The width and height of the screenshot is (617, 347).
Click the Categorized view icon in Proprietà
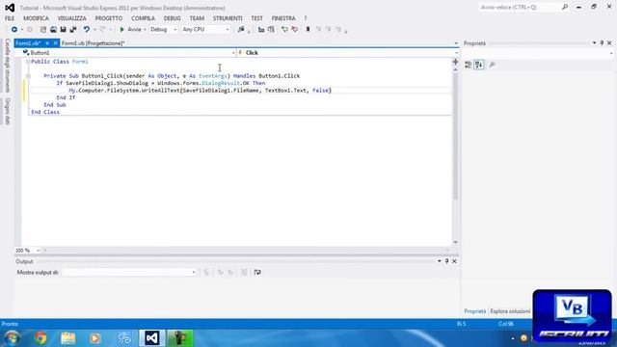(x=469, y=65)
